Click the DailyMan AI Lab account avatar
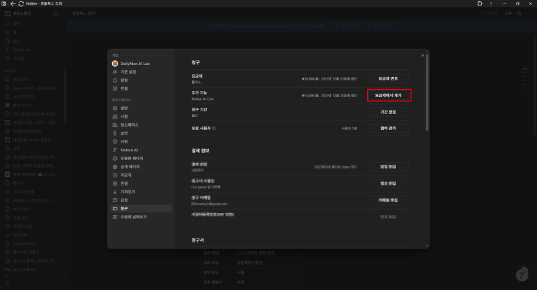 pyautogui.click(x=115, y=64)
